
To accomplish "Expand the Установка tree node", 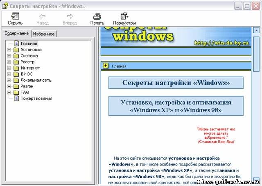I will point(9,50).
